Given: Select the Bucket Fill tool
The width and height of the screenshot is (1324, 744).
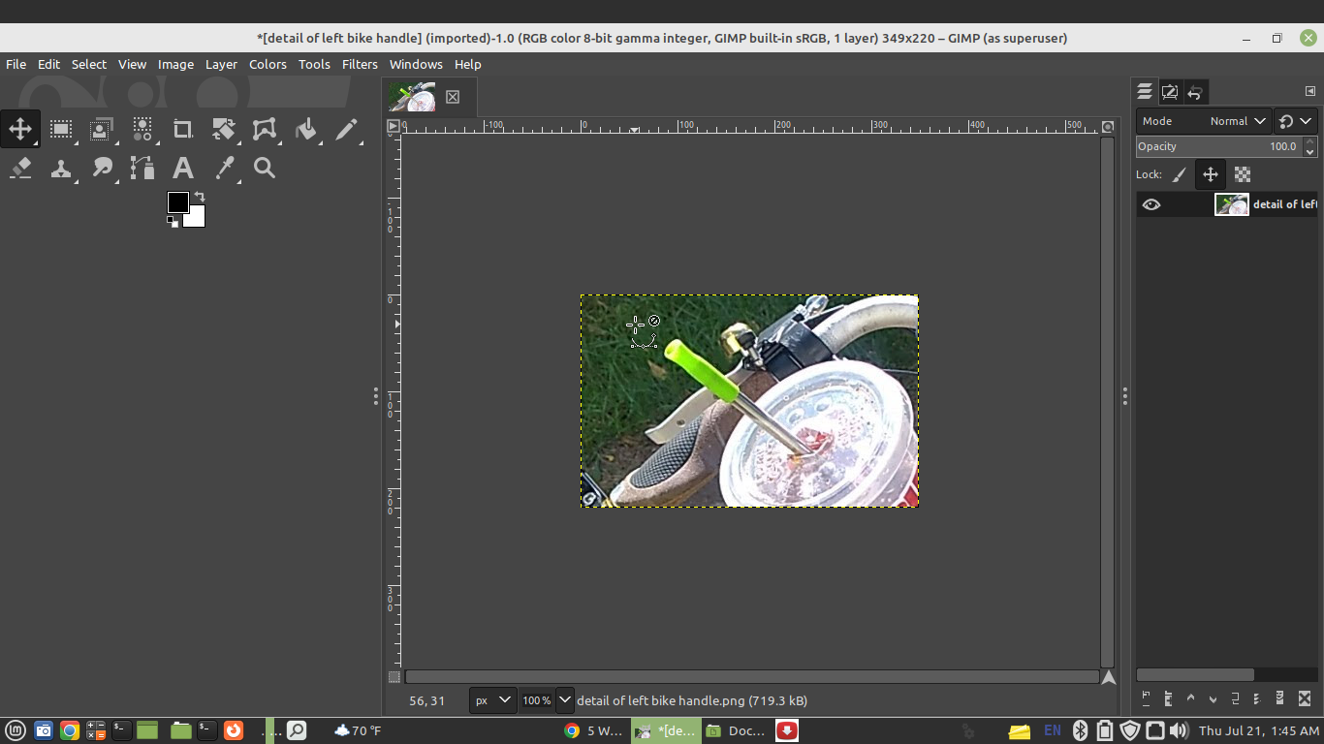Looking at the screenshot, I should click(306, 129).
